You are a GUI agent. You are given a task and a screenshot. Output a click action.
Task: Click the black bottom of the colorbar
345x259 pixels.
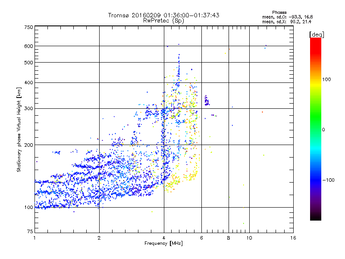[x=316, y=217]
